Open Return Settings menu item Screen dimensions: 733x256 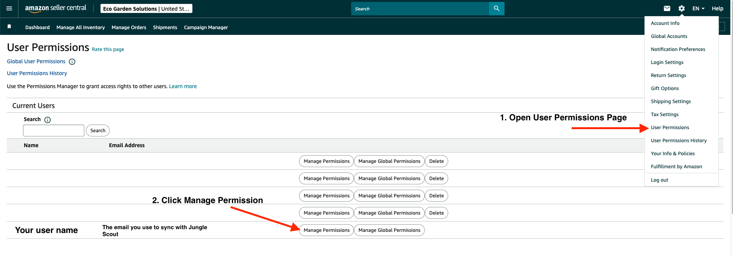click(668, 75)
